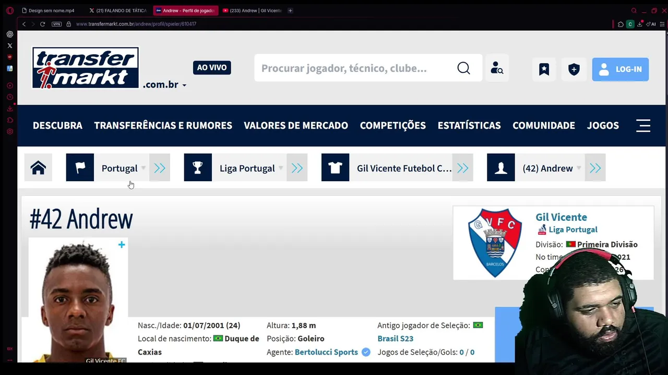
Task: Open sidebar player icon
Action: point(9,85)
